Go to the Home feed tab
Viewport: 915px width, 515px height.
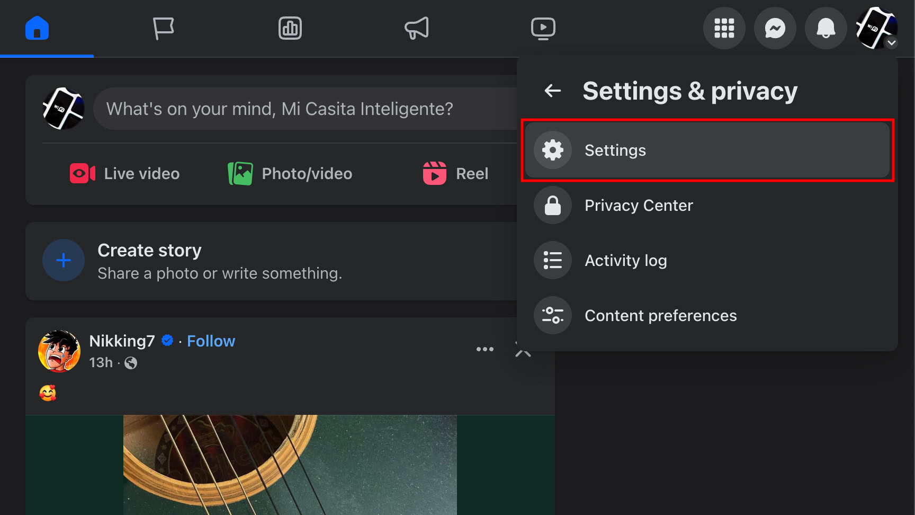[x=37, y=28]
